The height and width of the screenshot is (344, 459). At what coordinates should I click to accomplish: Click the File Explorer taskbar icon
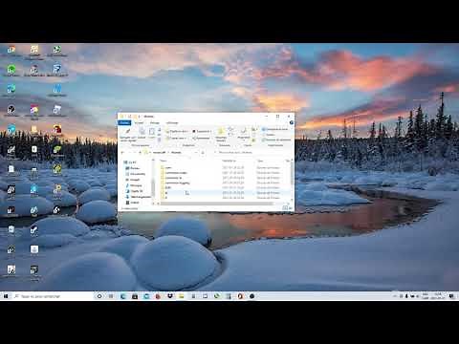click(181, 296)
